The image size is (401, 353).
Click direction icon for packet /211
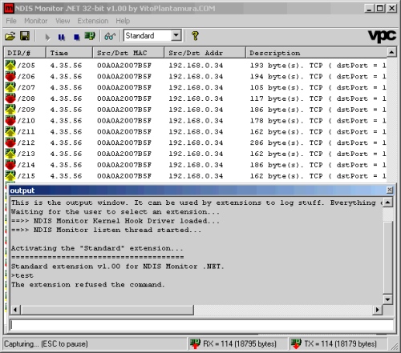pos(10,131)
